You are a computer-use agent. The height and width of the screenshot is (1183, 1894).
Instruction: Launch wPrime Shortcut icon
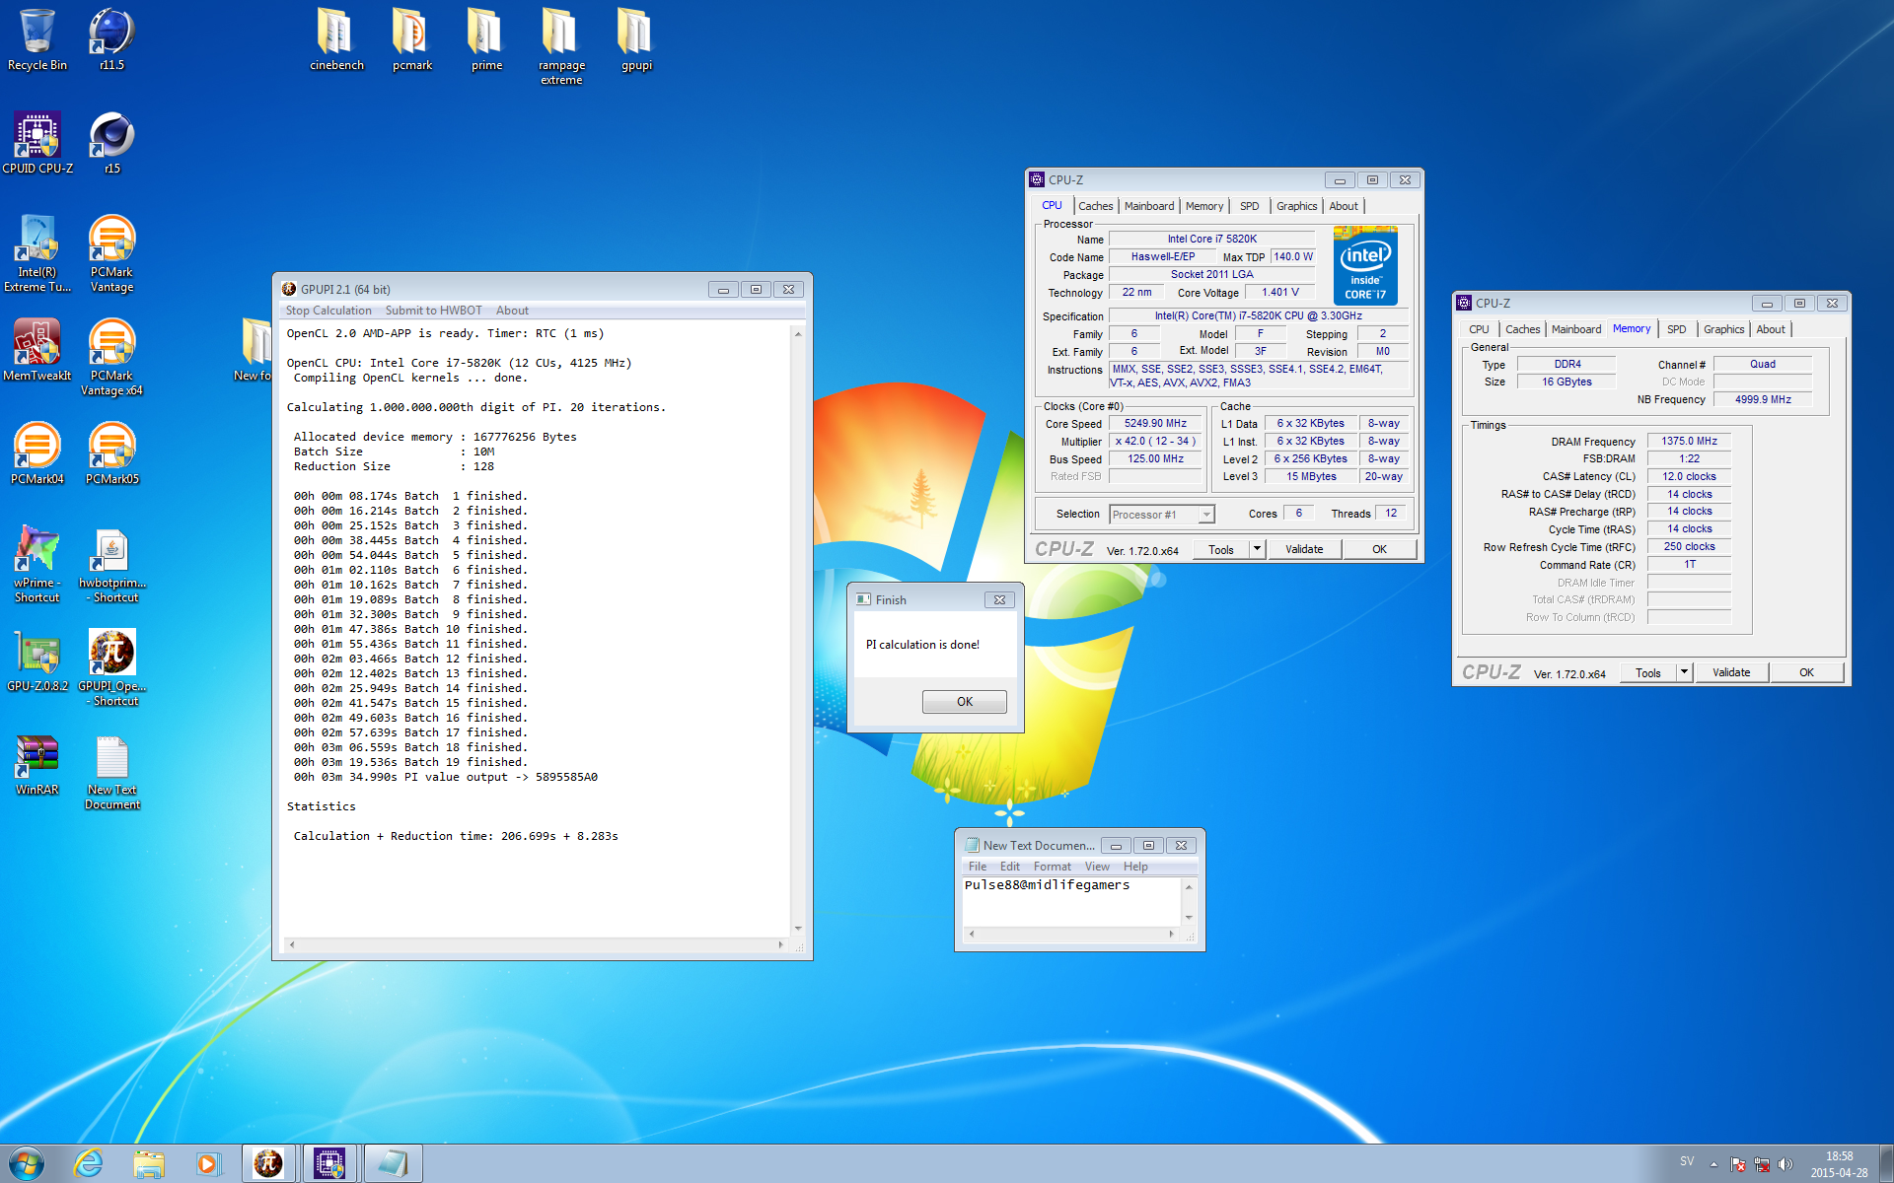pyautogui.click(x=37, y=564)
